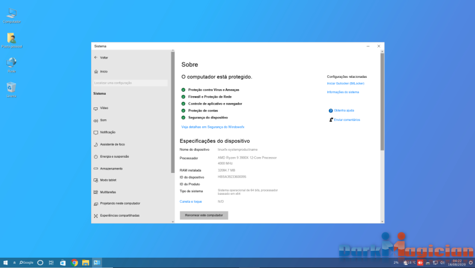
Task: Click the 2% usage tray indicator
Action: pos(396,263)
